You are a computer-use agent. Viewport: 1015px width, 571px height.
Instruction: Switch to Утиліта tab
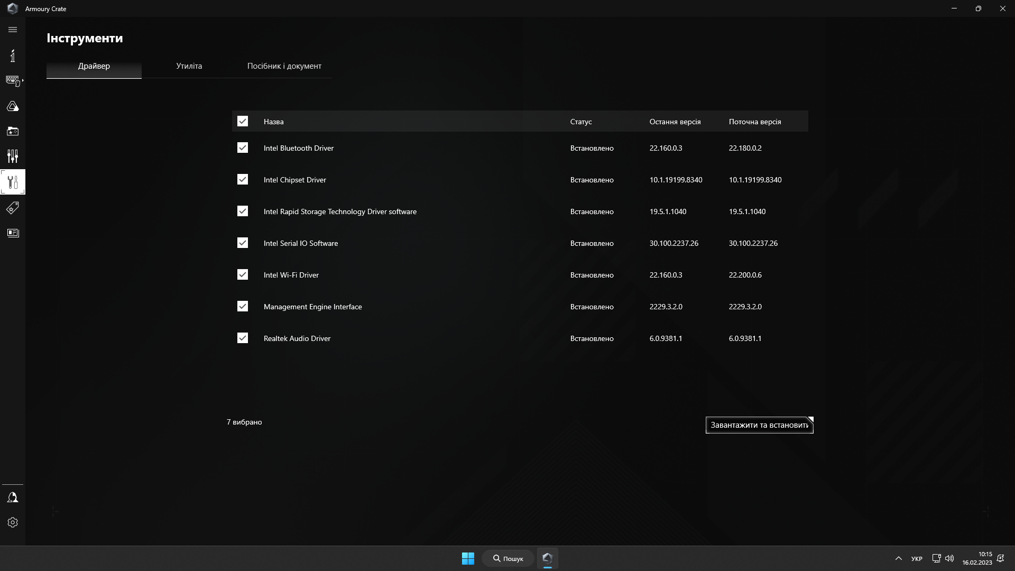(x=189, y=66)
